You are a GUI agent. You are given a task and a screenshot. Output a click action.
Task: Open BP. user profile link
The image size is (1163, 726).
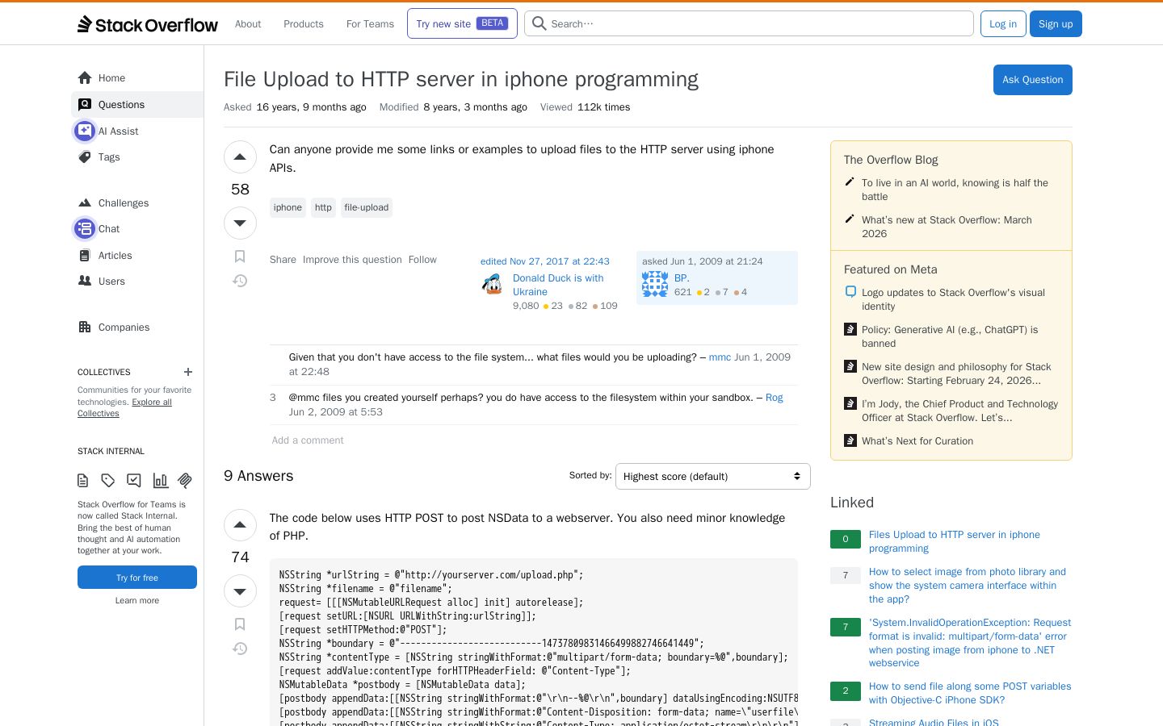682,278
